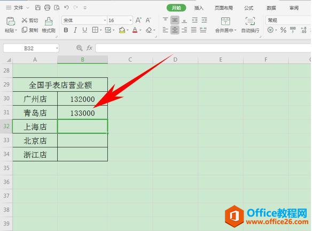Decrease font size with A- icon
This screenshot has height=231, width=312.
pyautogui.click(x=148, y=20)
